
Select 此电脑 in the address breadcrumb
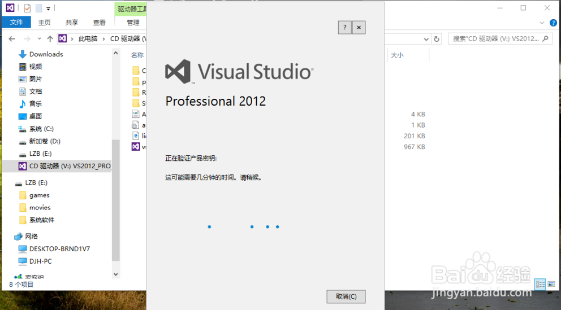coord(88,38)
